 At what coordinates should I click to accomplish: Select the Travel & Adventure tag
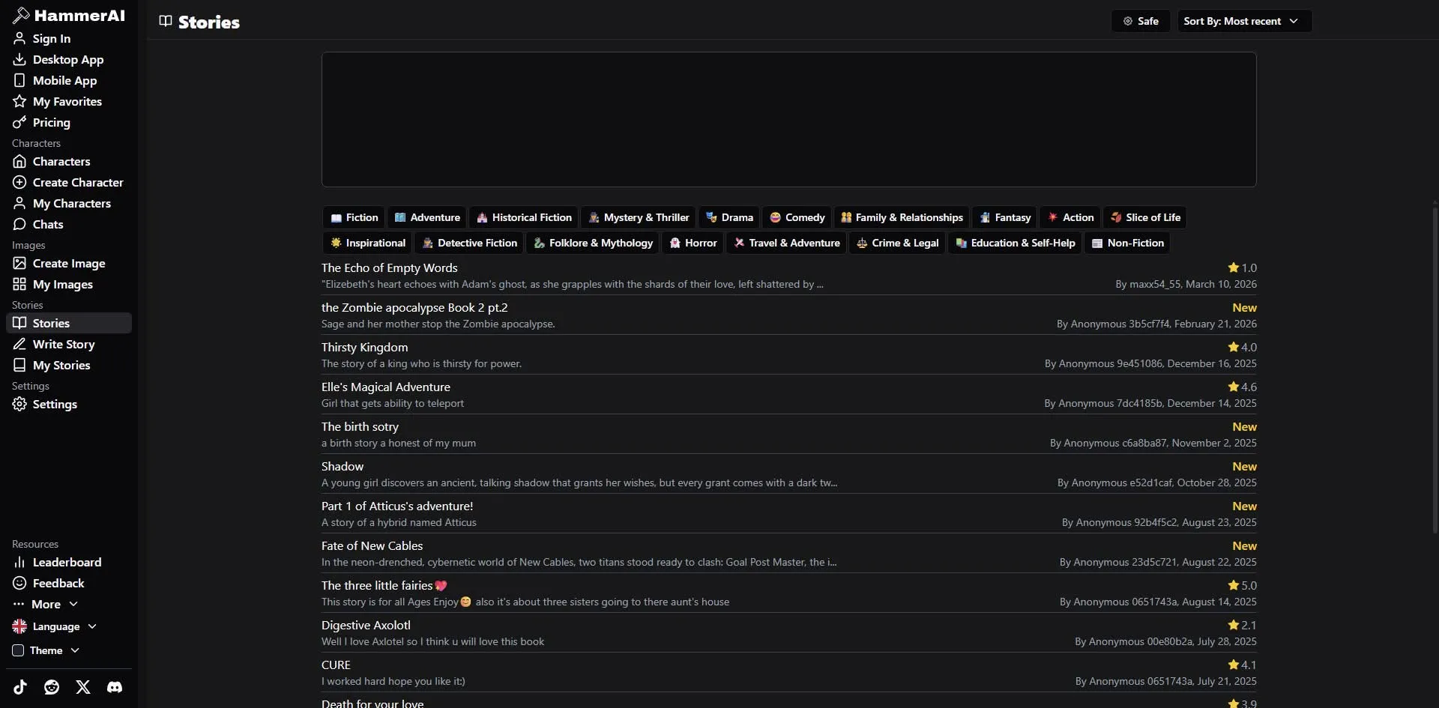coord(786,243)
